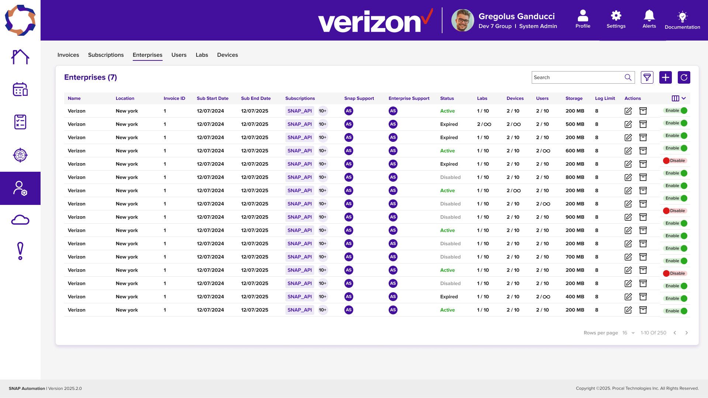Edit the enterprise with 500 MB storage
Image resolution: width=708 pixels, height=398 pixels.
[628, 124]
